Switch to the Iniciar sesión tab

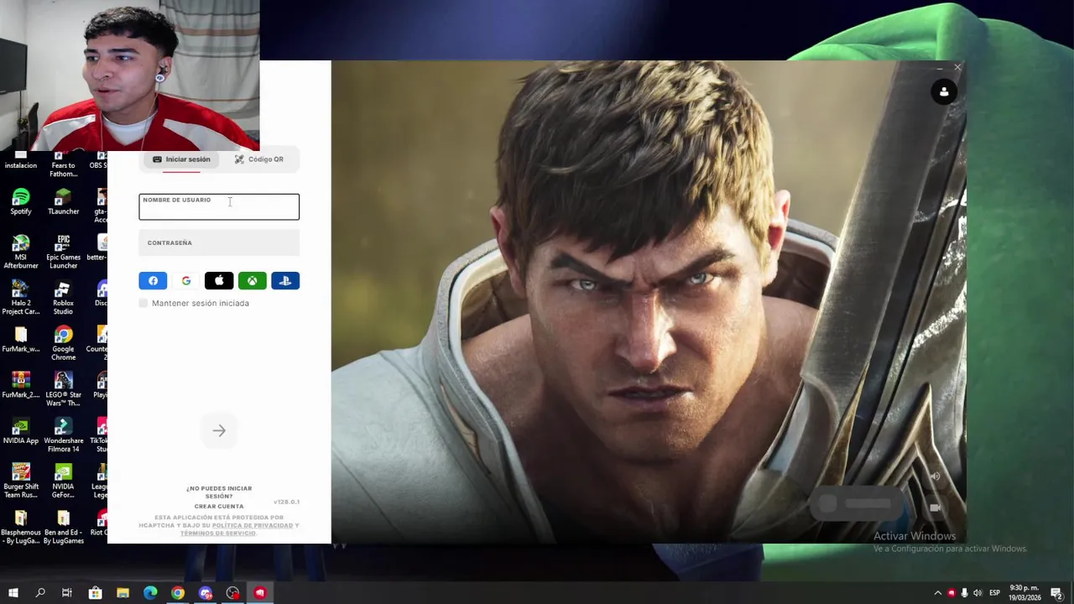pyautogui.click(x=181, y=159)
